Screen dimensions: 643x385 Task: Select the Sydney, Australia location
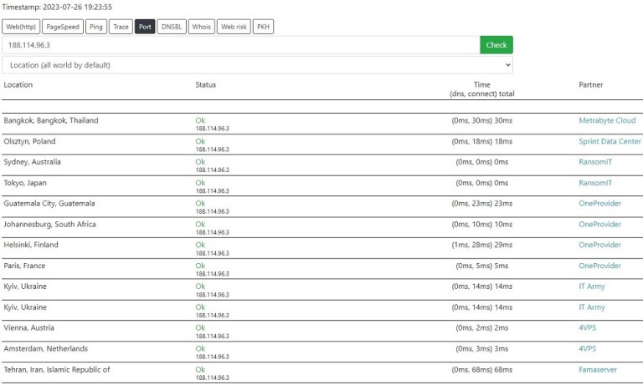(x=32, y=162)
